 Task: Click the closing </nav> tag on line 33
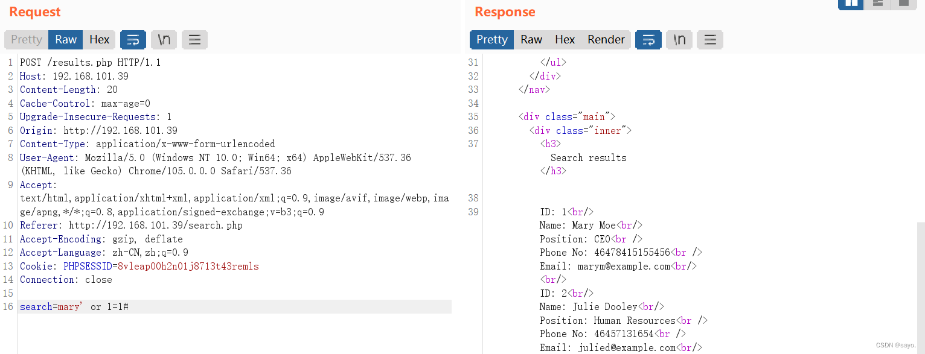[x=534, y=90]
